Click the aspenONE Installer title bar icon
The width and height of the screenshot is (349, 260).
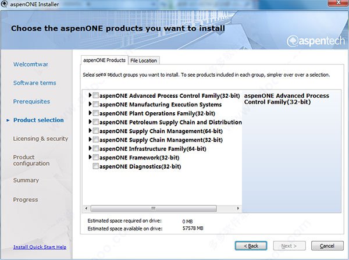(x=4, y=4)
